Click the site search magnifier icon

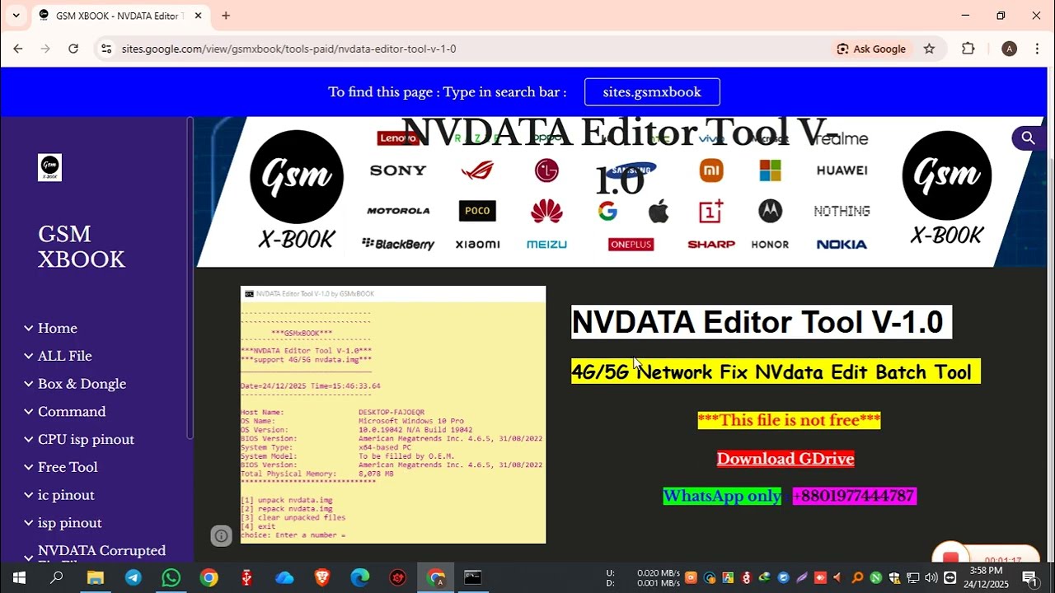tap(1028, 138)
